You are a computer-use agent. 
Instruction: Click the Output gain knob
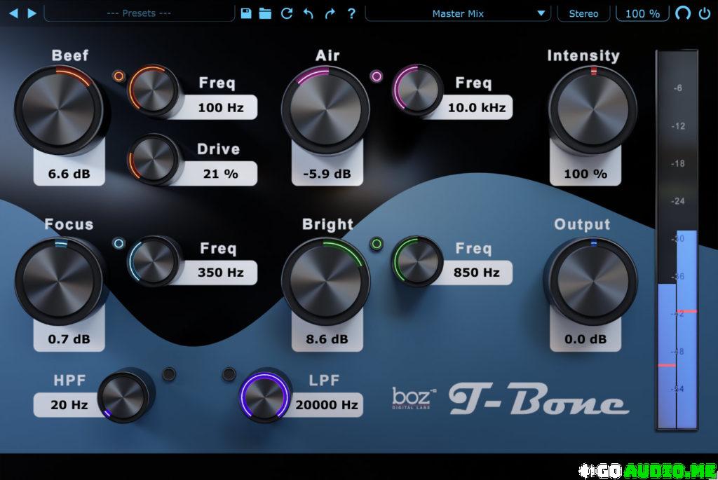tap(592, 281)
